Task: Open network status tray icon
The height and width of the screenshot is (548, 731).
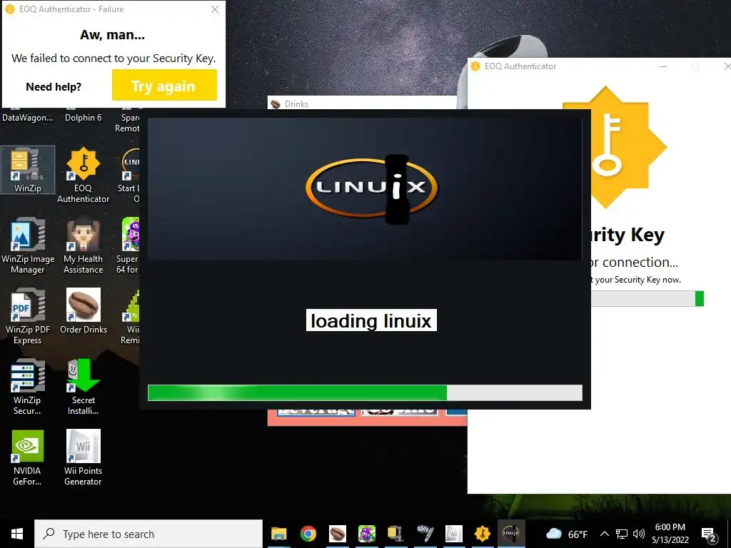Action: 622,534
